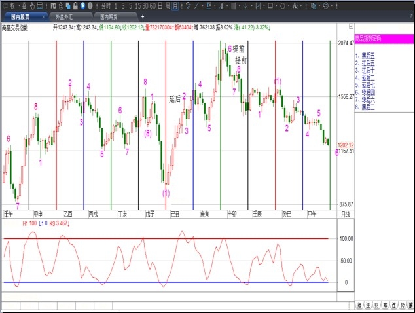Open the 势 tab at bottom right

(x=403, y=305)
